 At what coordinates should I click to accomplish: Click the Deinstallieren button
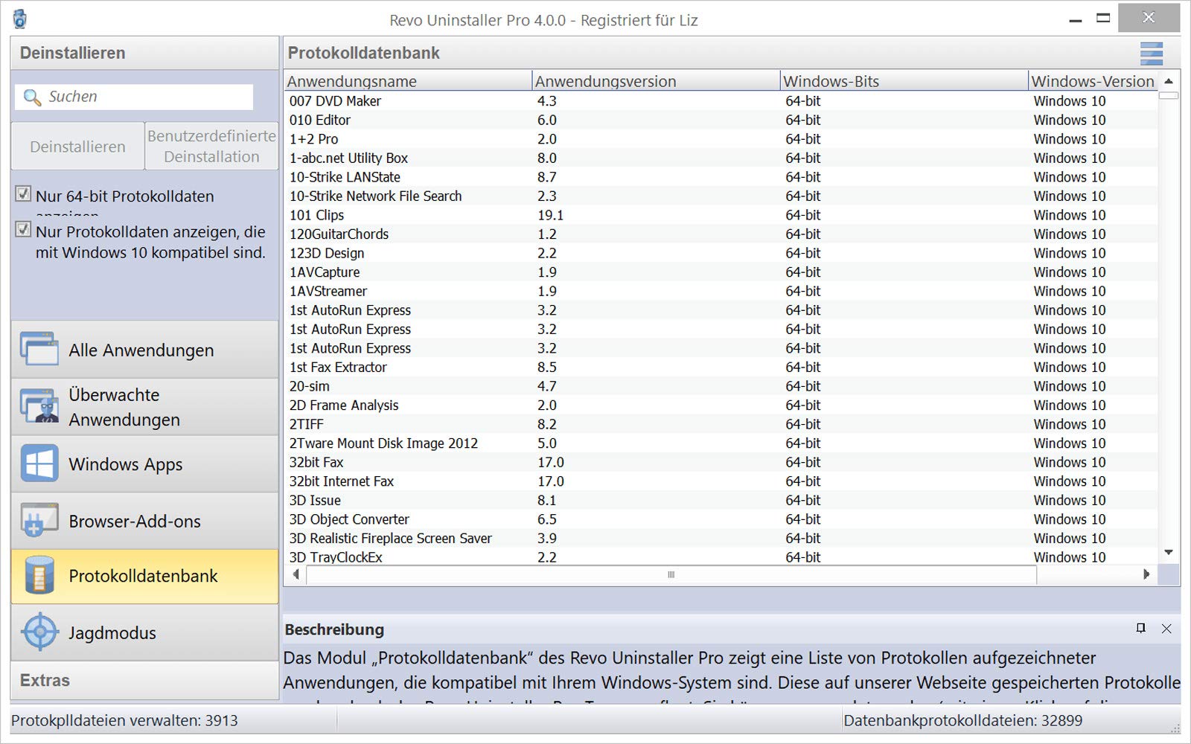pos(77,147)
